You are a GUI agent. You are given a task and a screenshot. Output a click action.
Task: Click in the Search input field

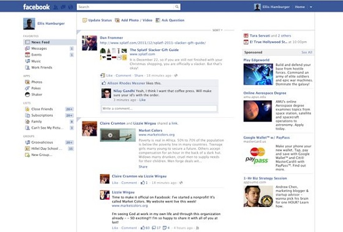pyautogui.click(x=125, y=7)
